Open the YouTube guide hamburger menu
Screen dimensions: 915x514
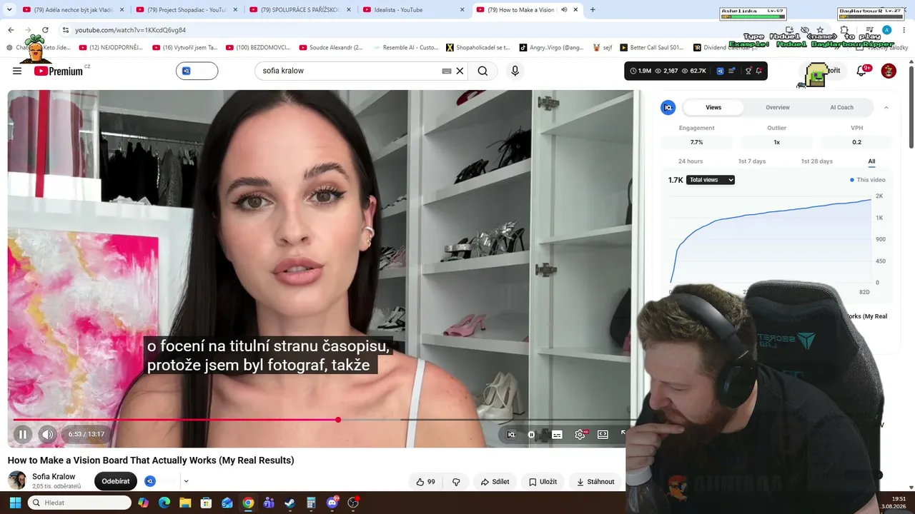click(17, 71)
